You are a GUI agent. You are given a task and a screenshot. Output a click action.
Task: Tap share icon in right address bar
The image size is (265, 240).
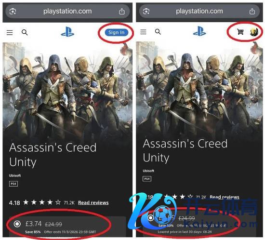coord(252,11)
